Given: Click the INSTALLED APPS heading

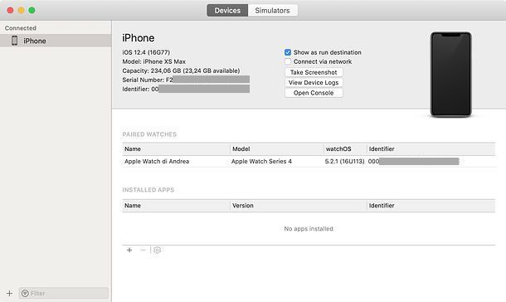Looking at the screenshot, I should tap(148, 190).
